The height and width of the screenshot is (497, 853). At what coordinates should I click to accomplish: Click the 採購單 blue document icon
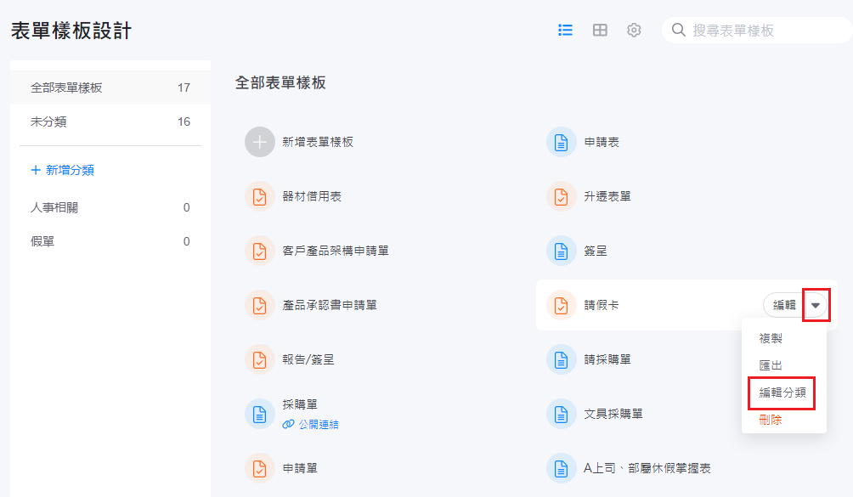tap(260, 414)
